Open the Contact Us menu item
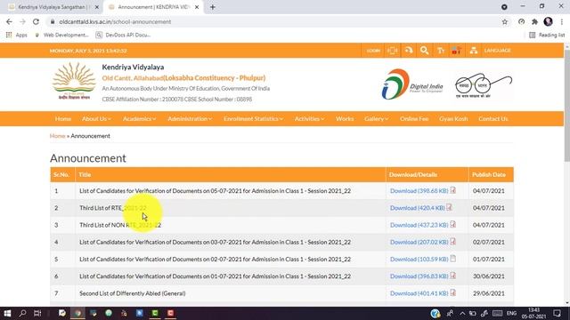570x320 pixels. pyautogui.click(x=493, y=118)
